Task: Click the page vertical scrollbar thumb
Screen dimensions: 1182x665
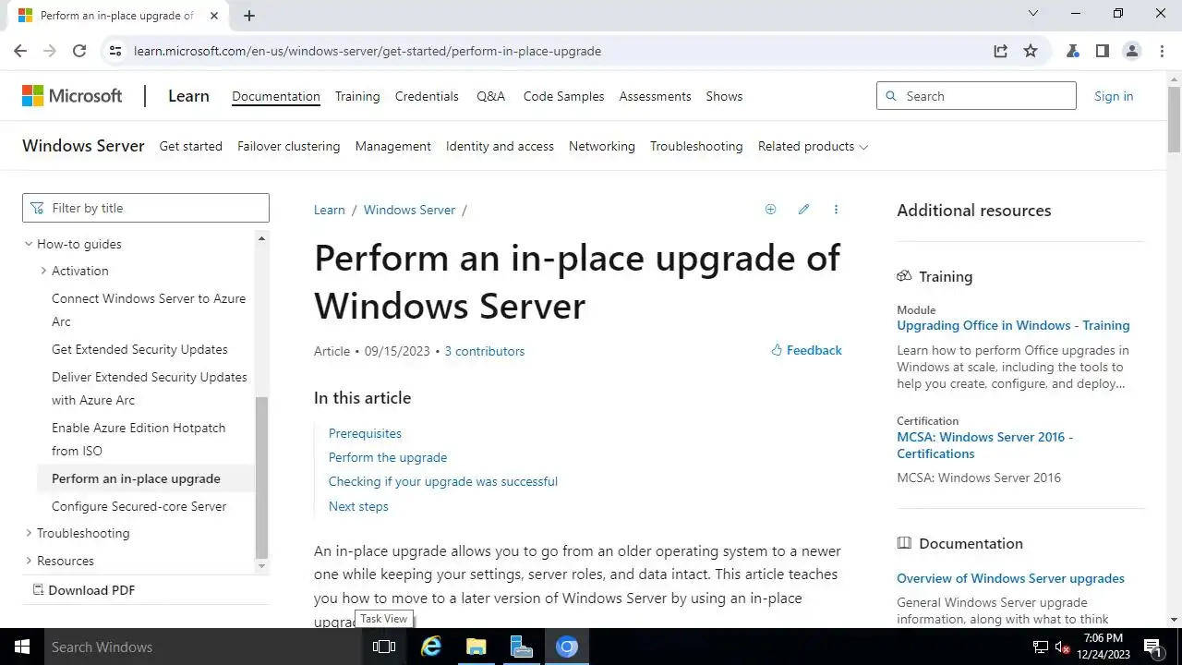Action: point(1174,120)
